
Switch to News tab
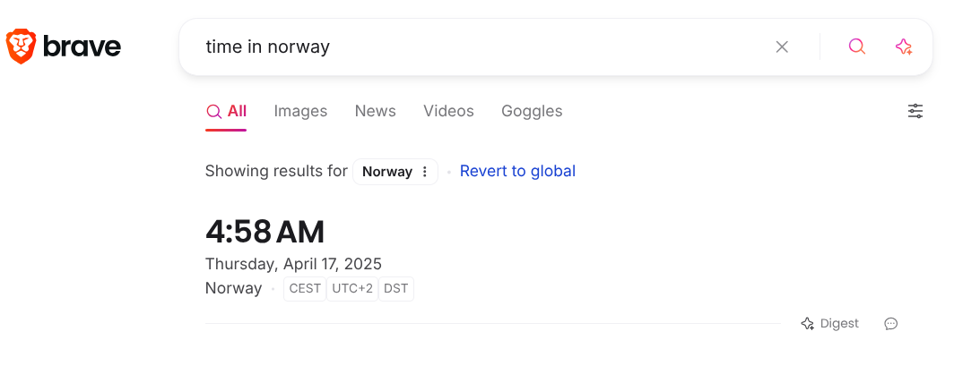376,111
